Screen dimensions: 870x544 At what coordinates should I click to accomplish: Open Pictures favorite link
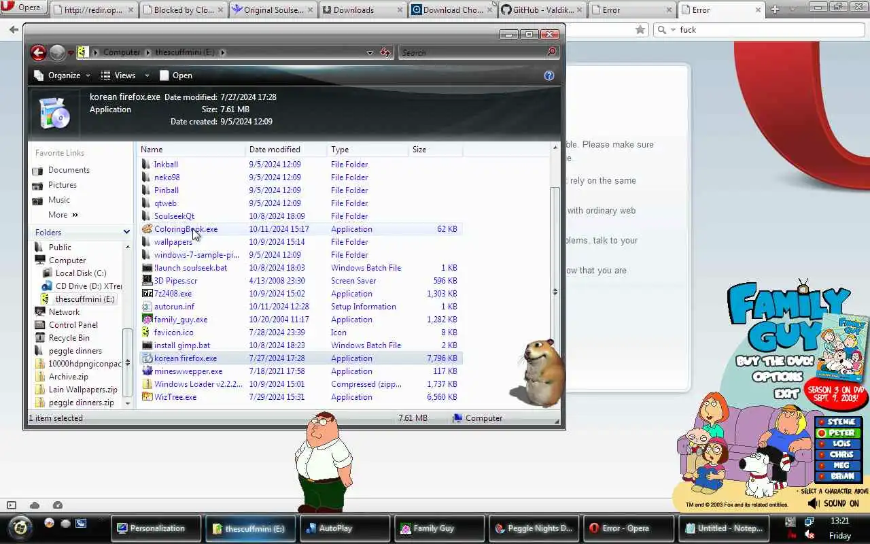pos(63,185)
